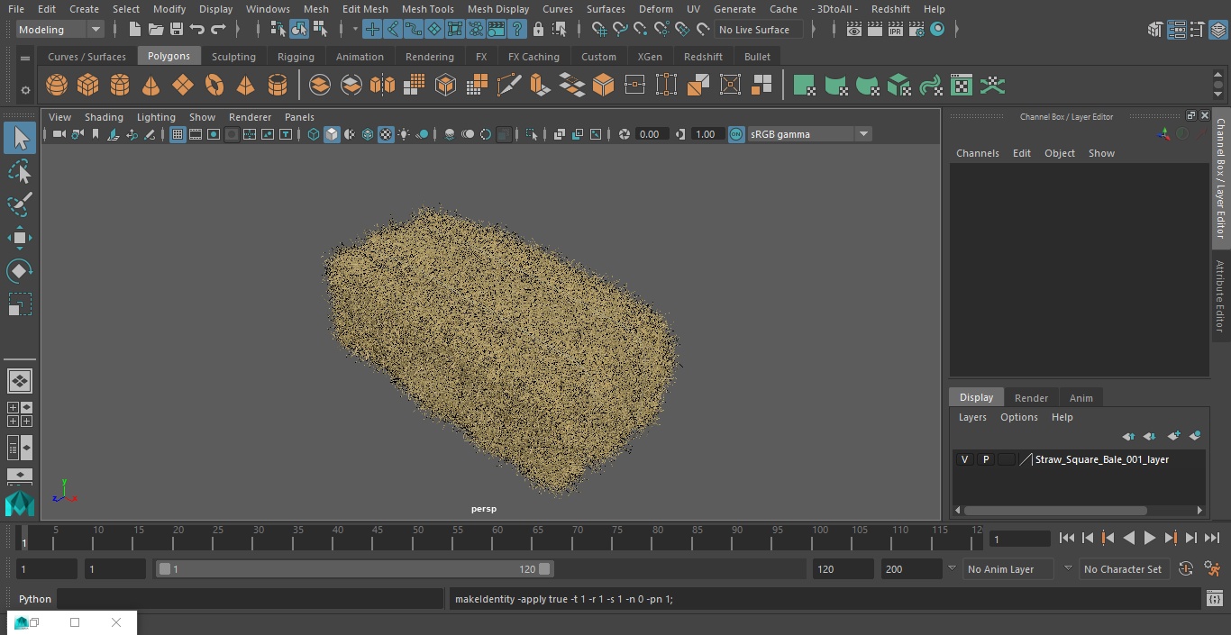
Task: Toggle the viewport grid display
Action: (178, 134)
